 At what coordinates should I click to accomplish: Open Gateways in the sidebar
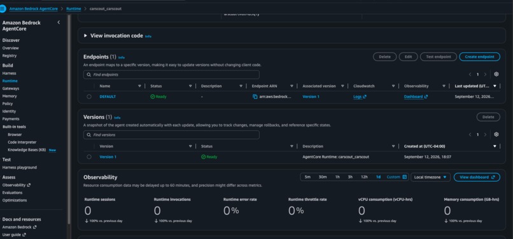point(11,88)
